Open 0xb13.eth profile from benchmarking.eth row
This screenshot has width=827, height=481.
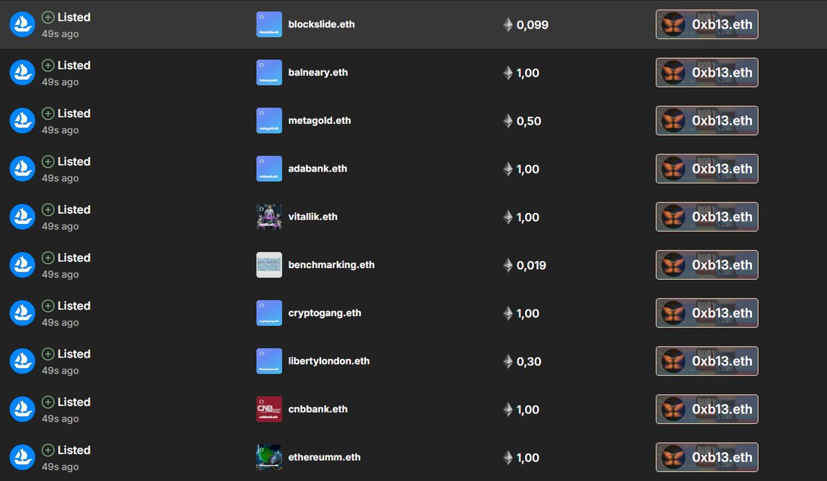(x=707, y=265)
